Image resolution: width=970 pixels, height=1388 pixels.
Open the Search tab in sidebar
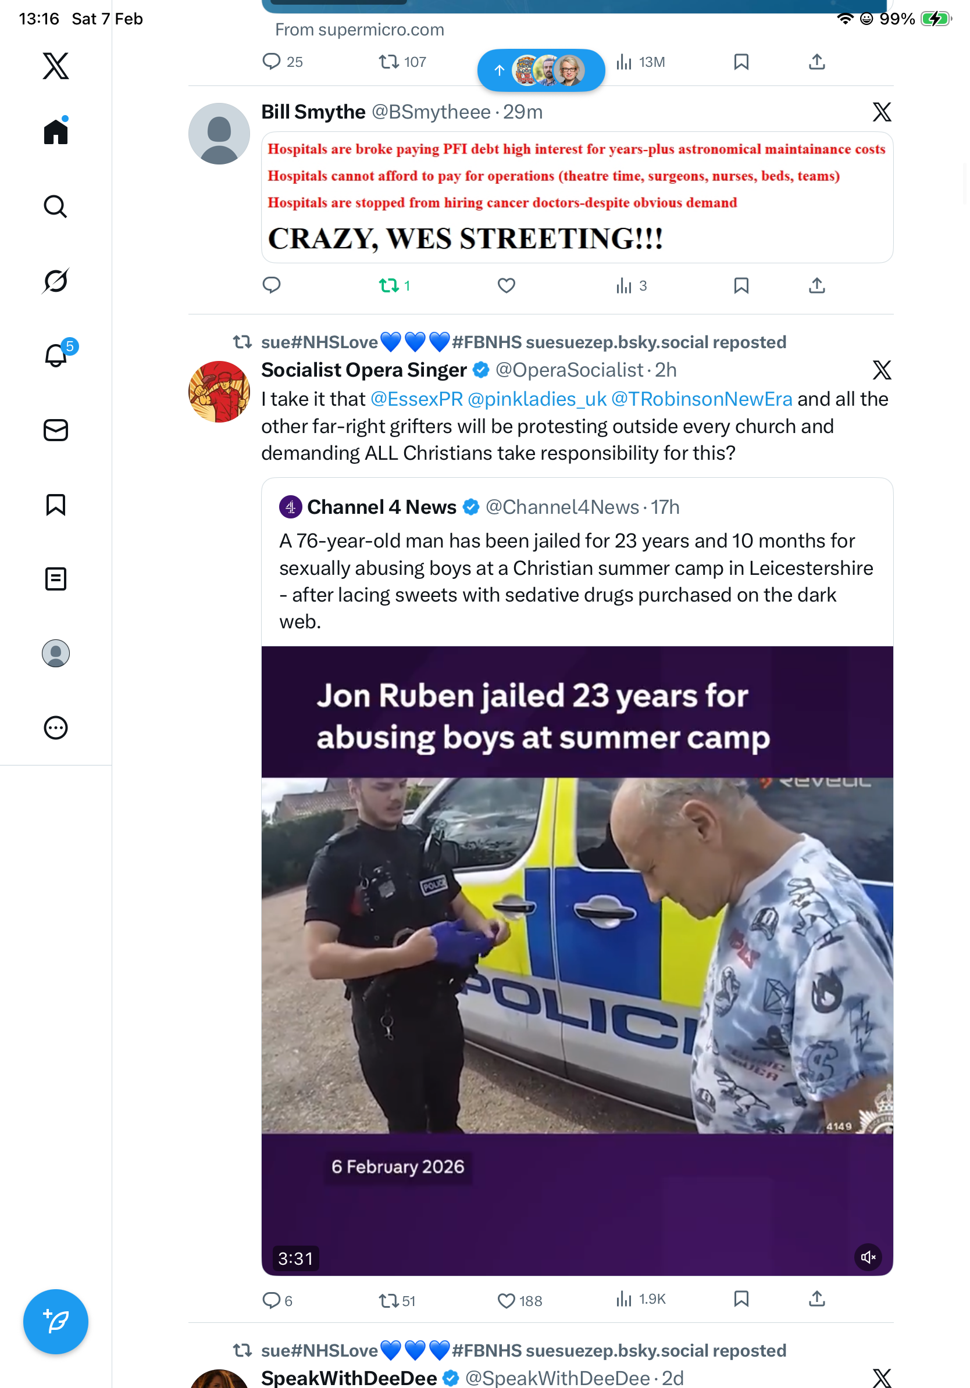click(x=55, y=207)
